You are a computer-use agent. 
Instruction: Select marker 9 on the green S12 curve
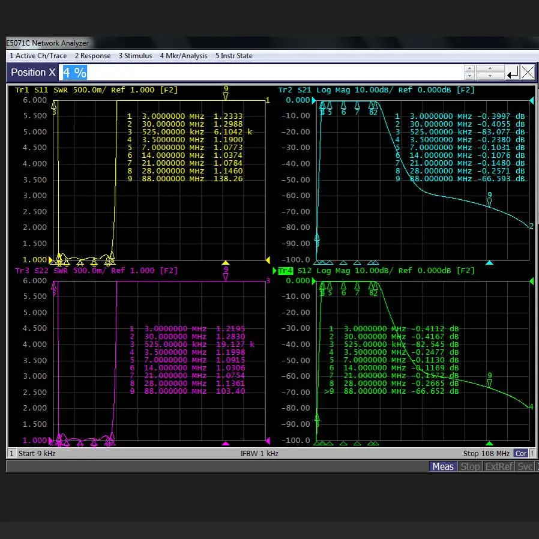[x=489, y=382]
